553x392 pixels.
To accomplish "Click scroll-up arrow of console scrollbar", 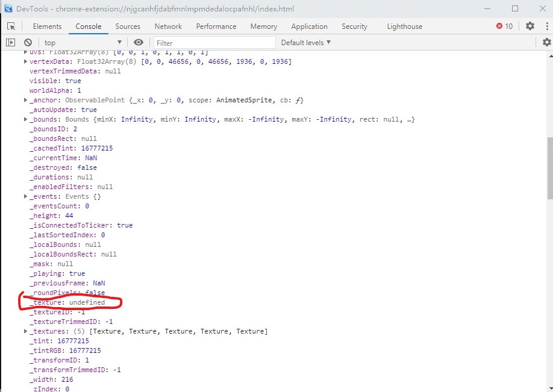I will point(550,55).
